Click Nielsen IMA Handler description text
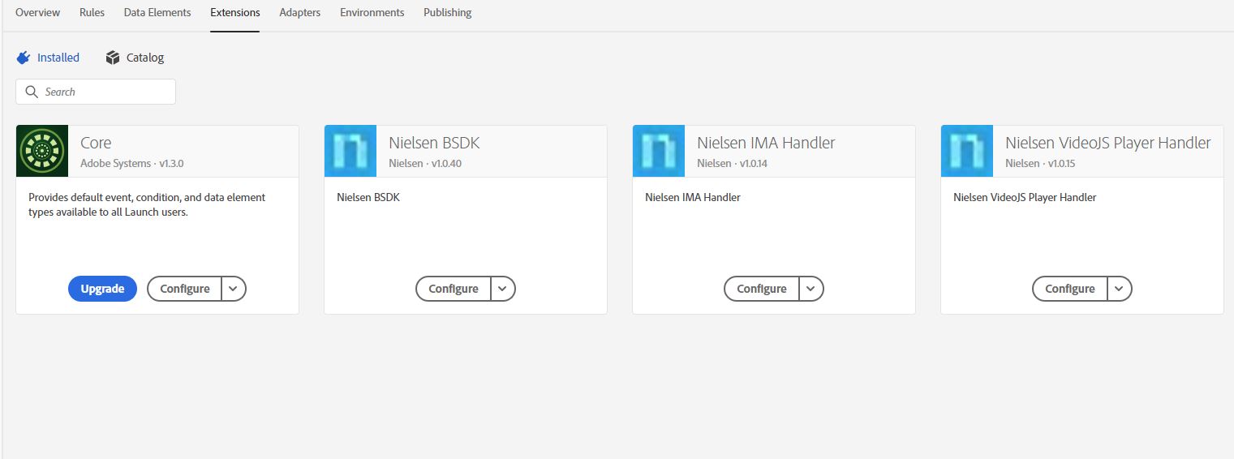1234x459 pixels. pos(693,197)
